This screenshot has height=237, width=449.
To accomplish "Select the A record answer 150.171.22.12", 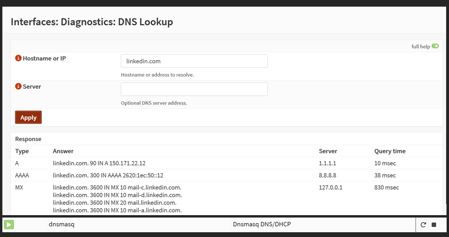I will tap(99, 163).
